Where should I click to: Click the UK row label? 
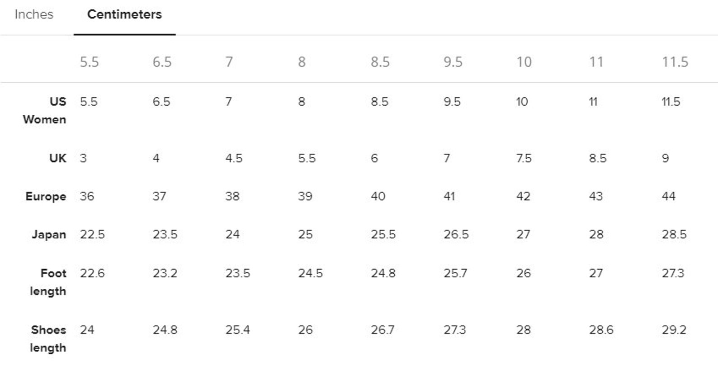(57, 158)
